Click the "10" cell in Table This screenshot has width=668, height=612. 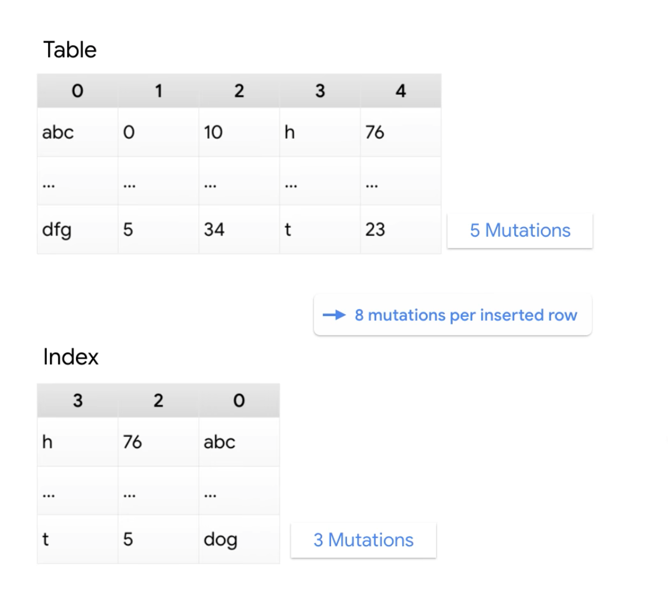pyautogui.click(x=213, y=132)
